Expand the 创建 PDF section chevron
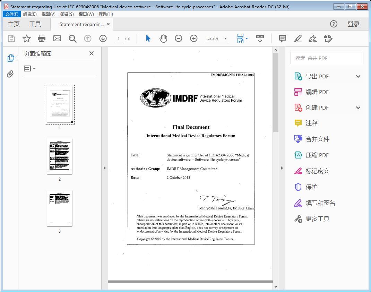The height and width of the screenshot is (292, 371). (358, 108)
